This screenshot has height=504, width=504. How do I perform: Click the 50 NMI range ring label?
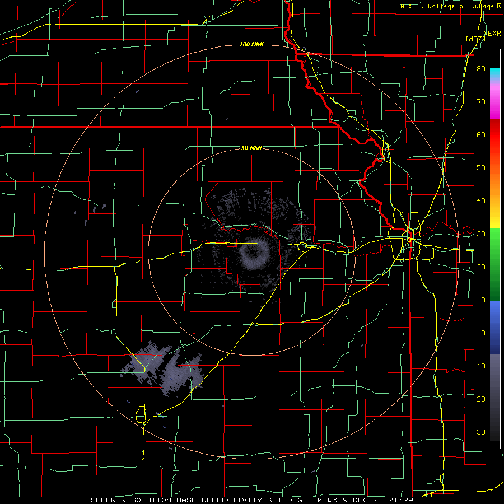coord(251,148)
